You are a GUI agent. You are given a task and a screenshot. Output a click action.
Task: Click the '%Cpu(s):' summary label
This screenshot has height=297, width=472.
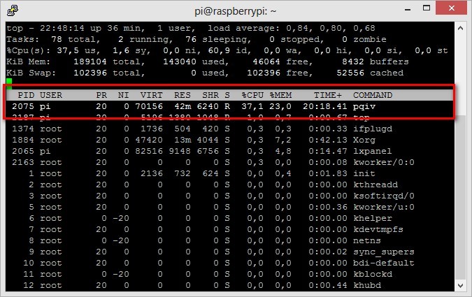29,50
